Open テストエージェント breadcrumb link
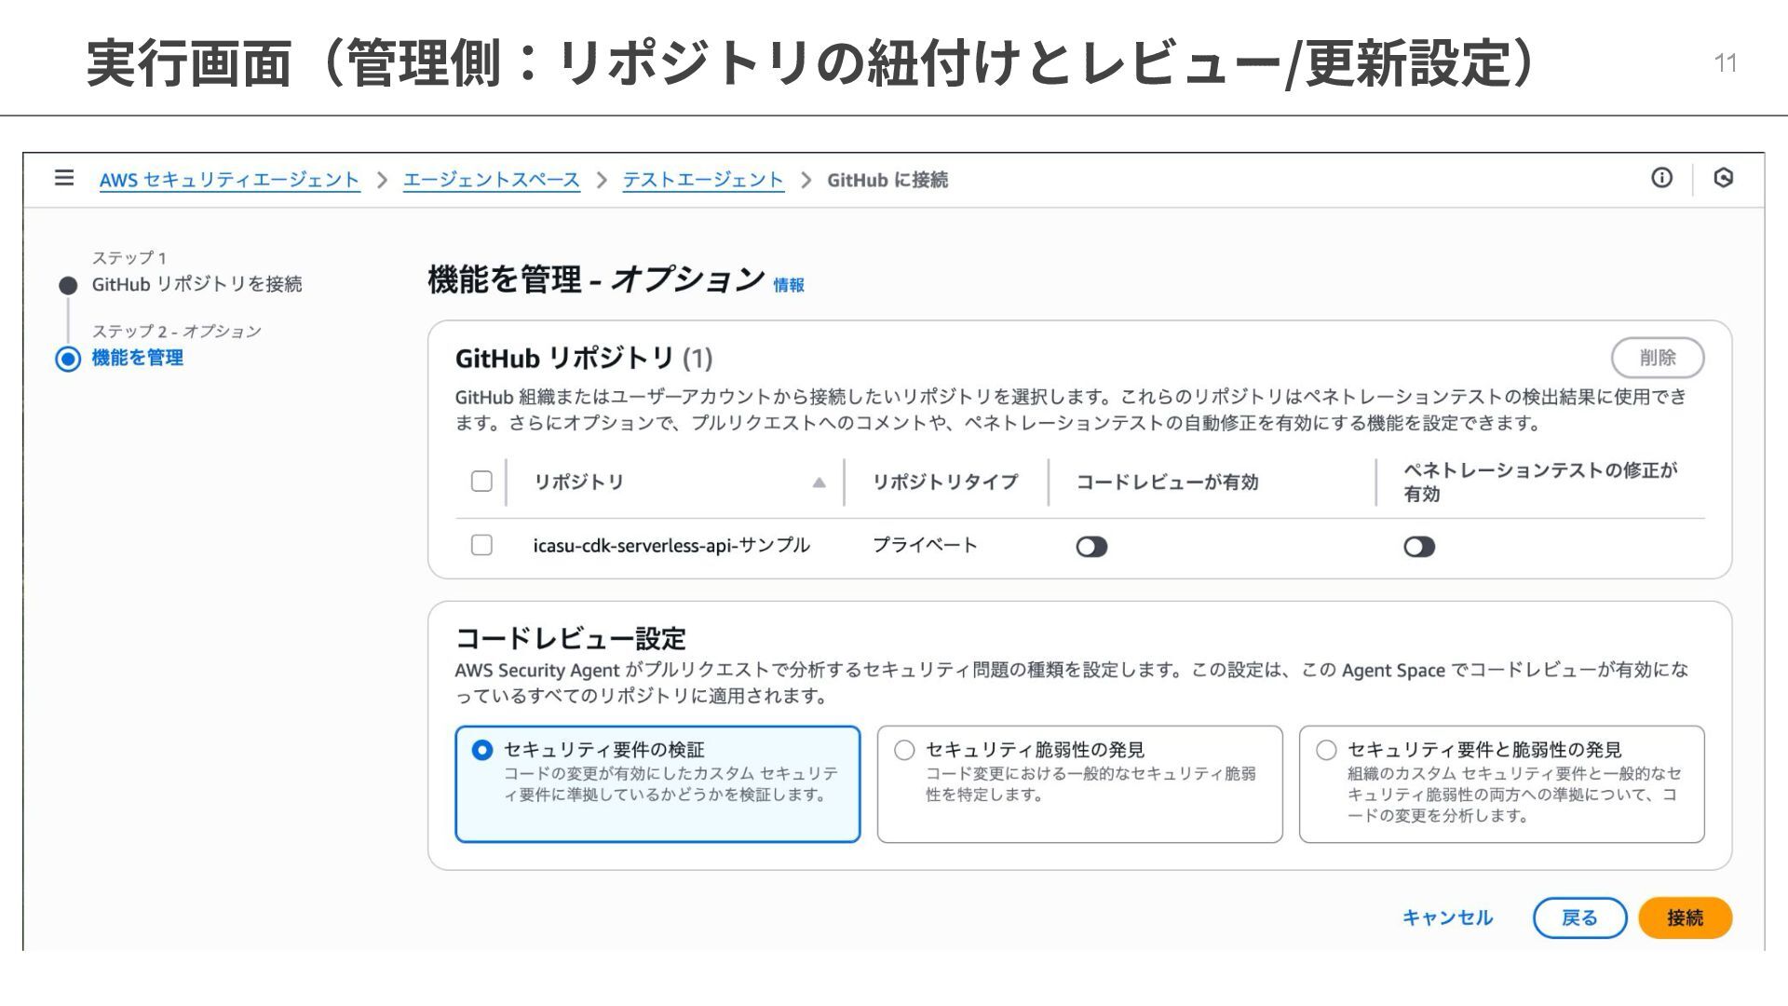1788x1006 pixels. click(703, 180)
